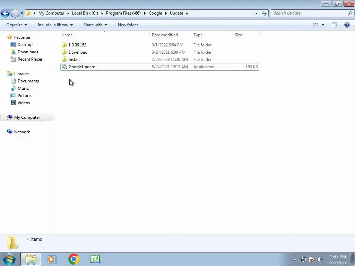
Task: Select the GoogleUpdate application file
Action: pyautogui.click(x=159, y=67)
